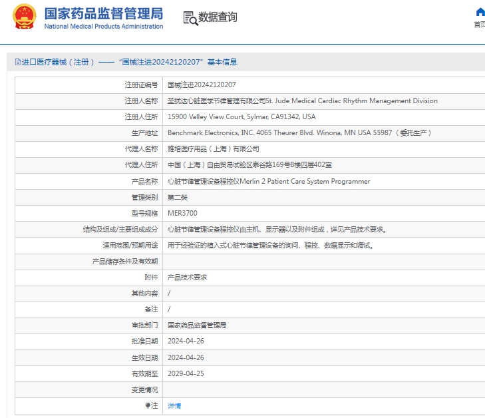The width and height of the screenshot is (485, 418).
Task: Click the 其他内容 label
Action: [145, 294]
